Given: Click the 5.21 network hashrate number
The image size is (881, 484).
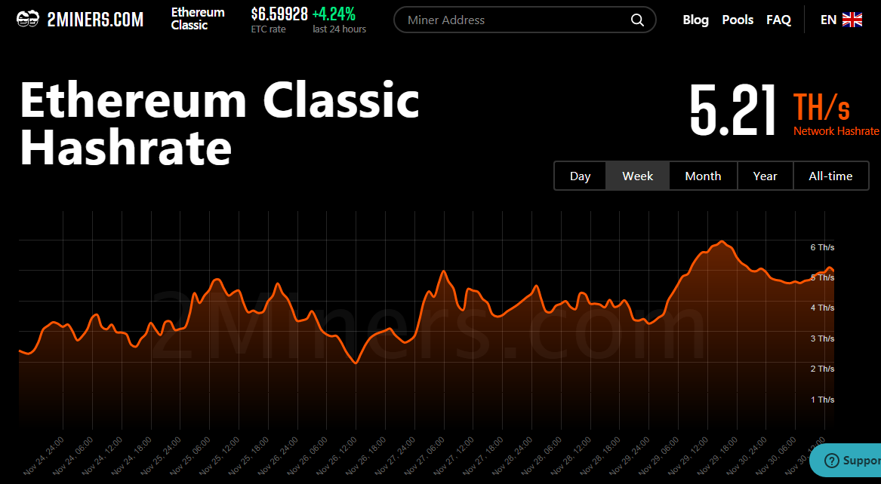Looking at the screenshot, I should pyautogui.click(x=733, y=110).
